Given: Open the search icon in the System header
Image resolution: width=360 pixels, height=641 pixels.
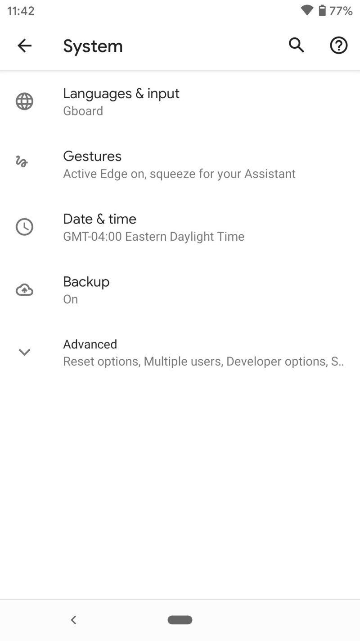Looking at the screenshot, I should pos(296,46).
